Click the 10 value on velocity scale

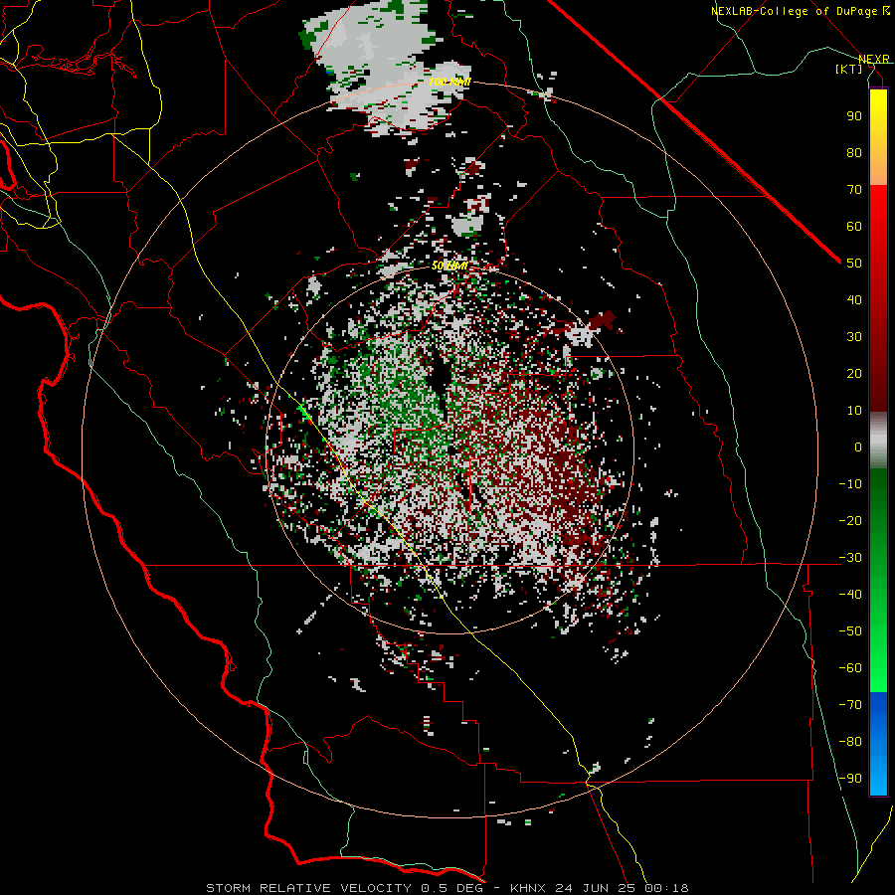coord(854,411)
